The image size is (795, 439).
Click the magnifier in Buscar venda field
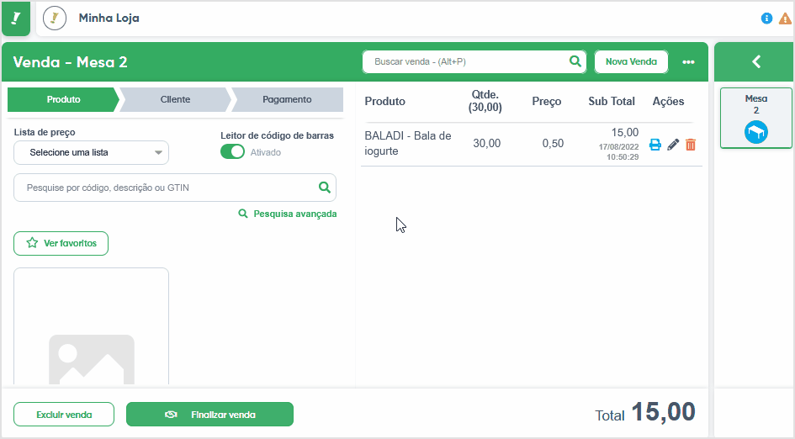[575, 61]
